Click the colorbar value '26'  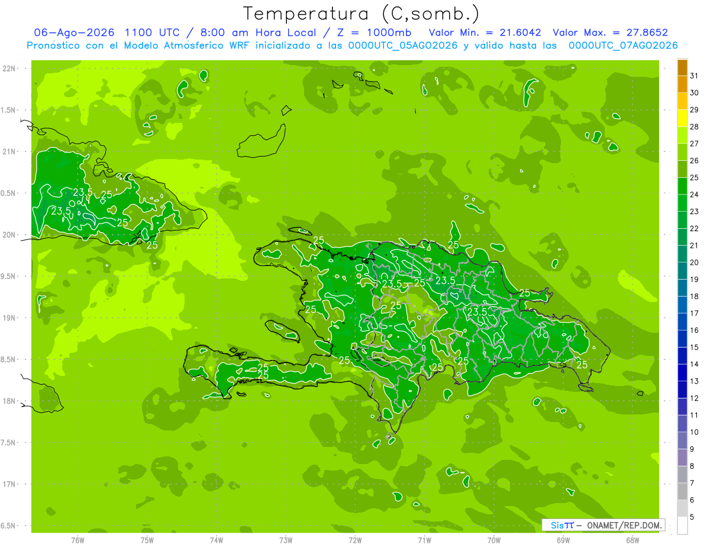(695, 160)
